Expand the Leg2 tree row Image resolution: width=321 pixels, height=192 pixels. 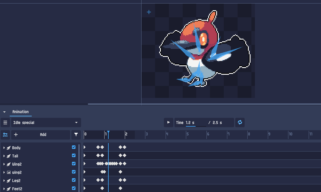(x=4, y=181)
